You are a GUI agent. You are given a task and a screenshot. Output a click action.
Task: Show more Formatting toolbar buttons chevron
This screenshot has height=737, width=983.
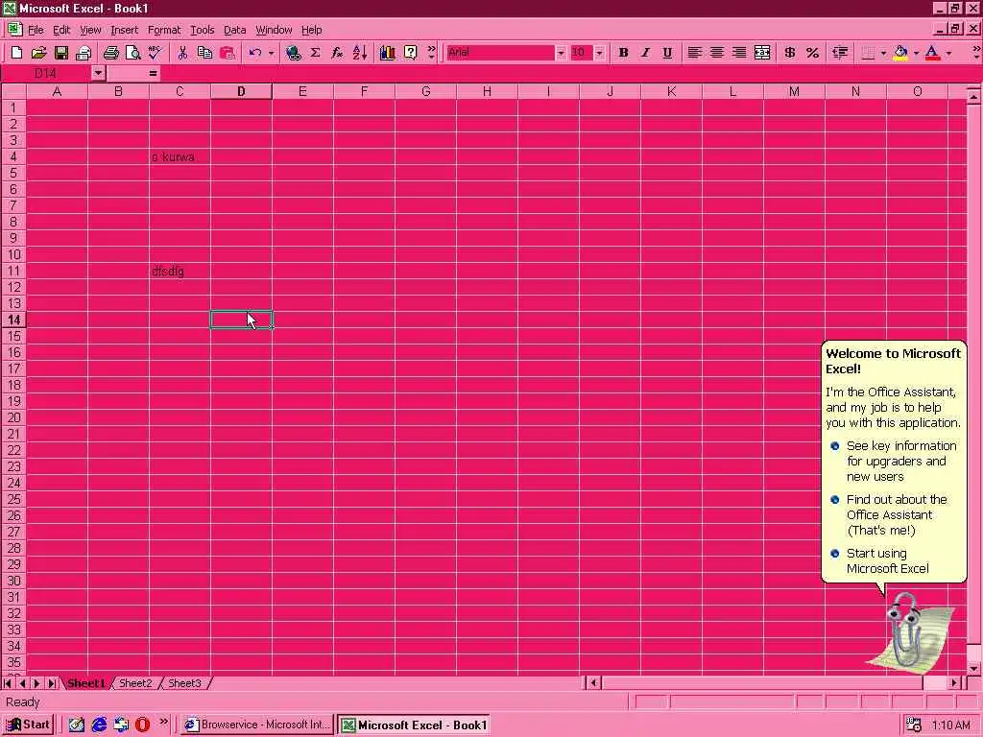coord(976,53)
